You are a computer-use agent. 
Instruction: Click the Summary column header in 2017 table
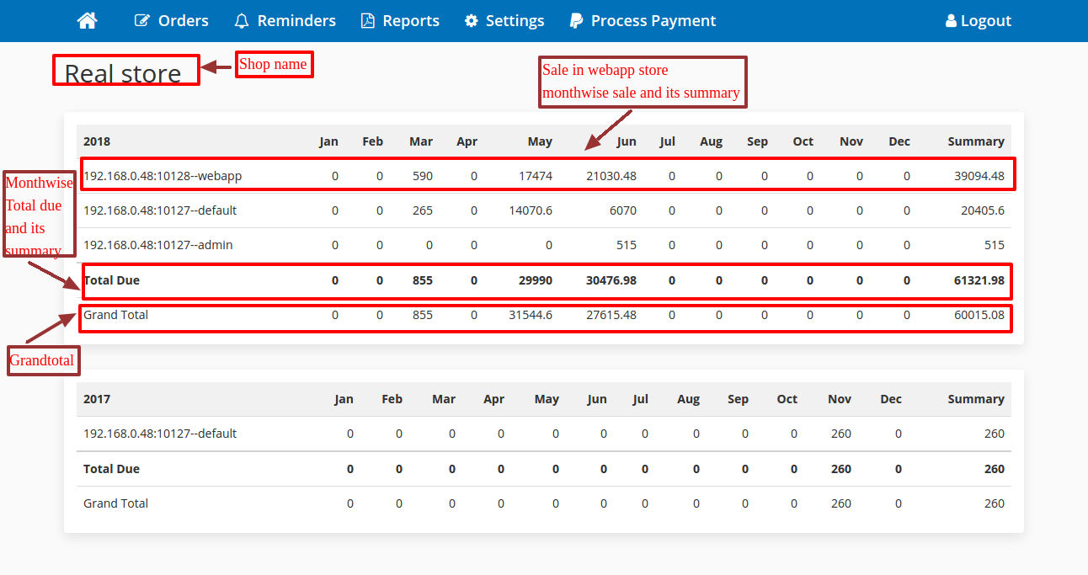click(975, 399)
